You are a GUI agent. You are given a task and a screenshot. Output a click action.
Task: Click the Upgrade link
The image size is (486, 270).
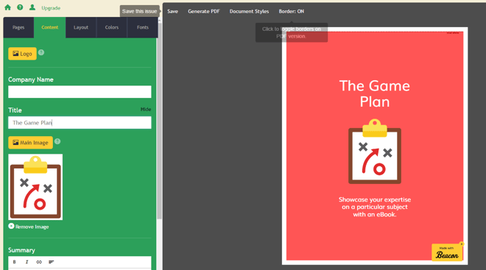coord(51,8)
